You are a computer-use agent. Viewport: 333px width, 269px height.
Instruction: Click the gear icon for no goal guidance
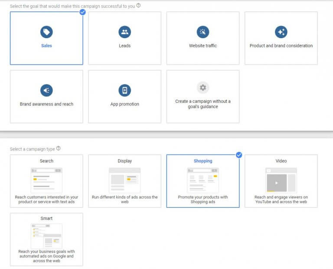pyautogui.click(x=202, y=87)
